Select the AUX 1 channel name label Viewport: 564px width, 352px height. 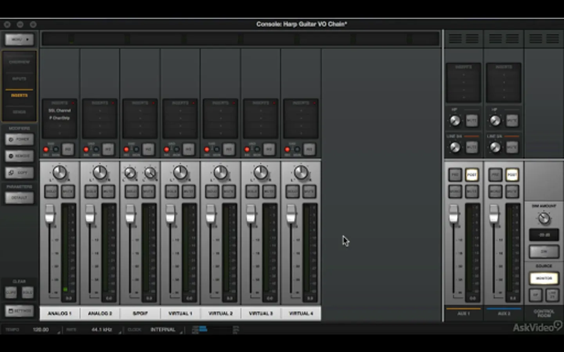[x=463, y=314]
